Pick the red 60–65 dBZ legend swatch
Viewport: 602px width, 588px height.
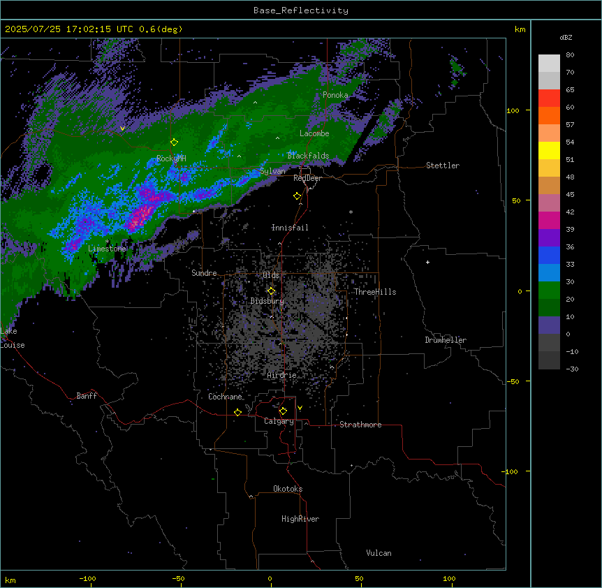549,98
